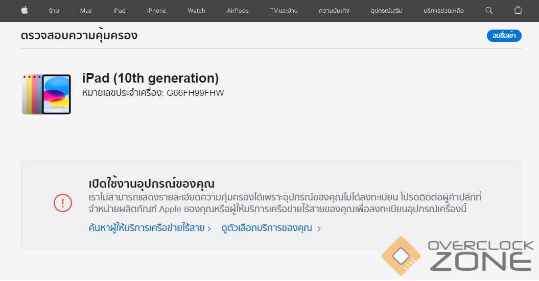The width and height of the screenshot is (539, 281).
Task: Open the search magnifier icon
Action: tap(489, 10)
